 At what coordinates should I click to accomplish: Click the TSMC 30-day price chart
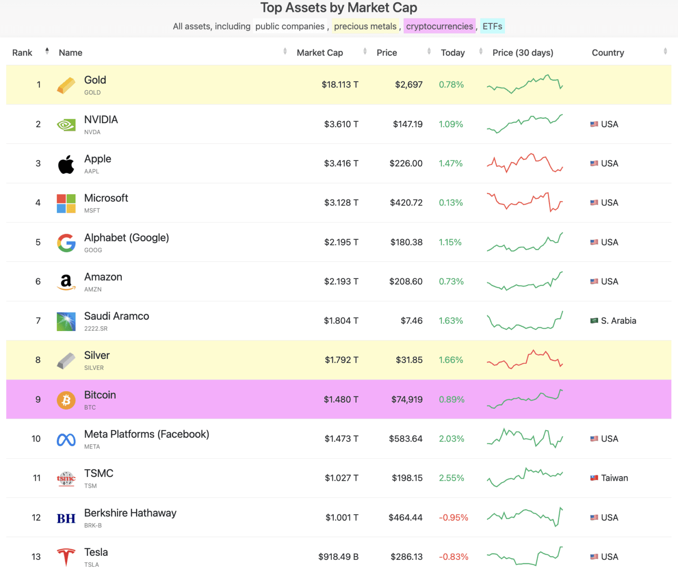pyautogui.click(x=524, y=478)
